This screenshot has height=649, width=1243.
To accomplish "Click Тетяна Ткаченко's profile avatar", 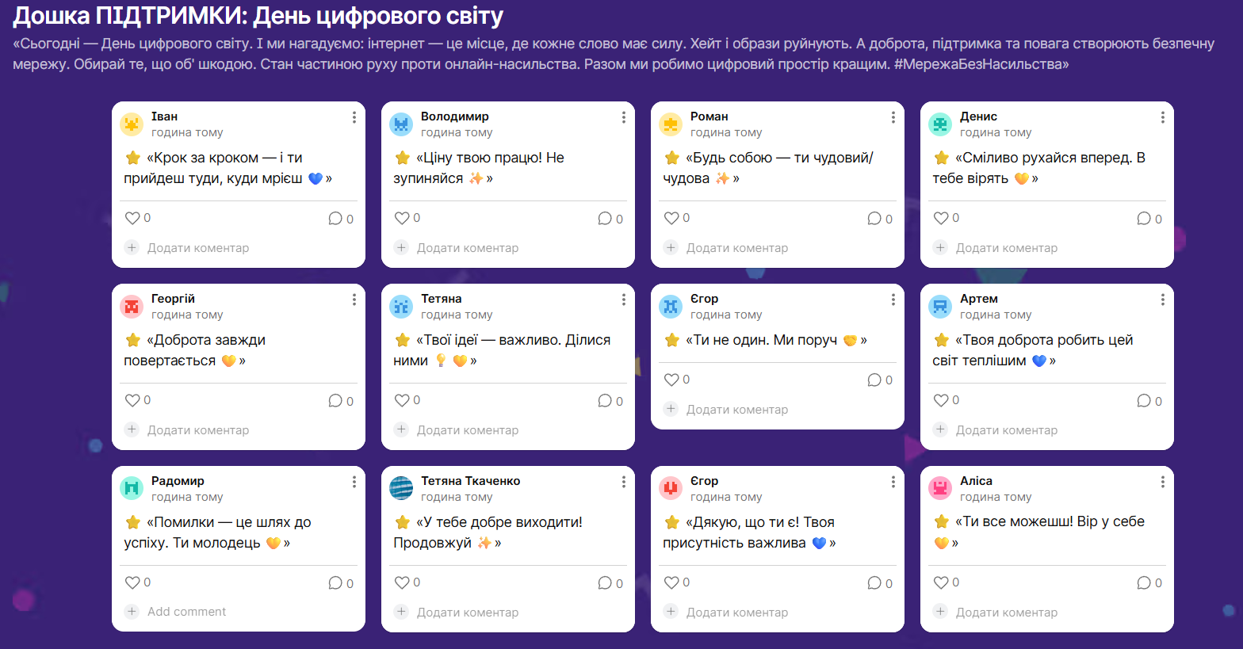I will (401, 489).
